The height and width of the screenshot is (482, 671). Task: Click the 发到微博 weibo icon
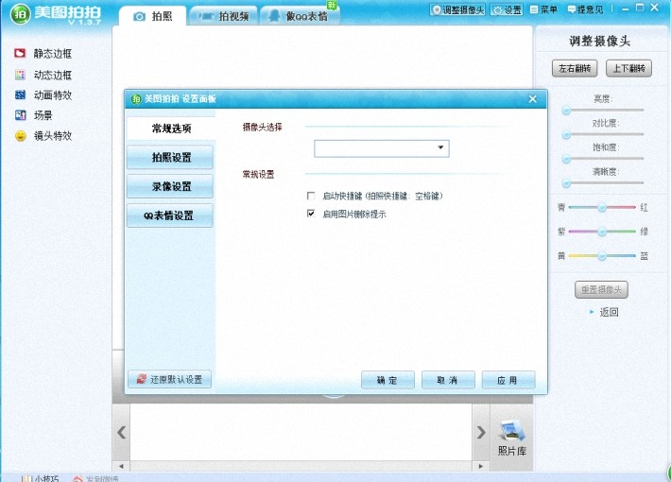(77, 478)
